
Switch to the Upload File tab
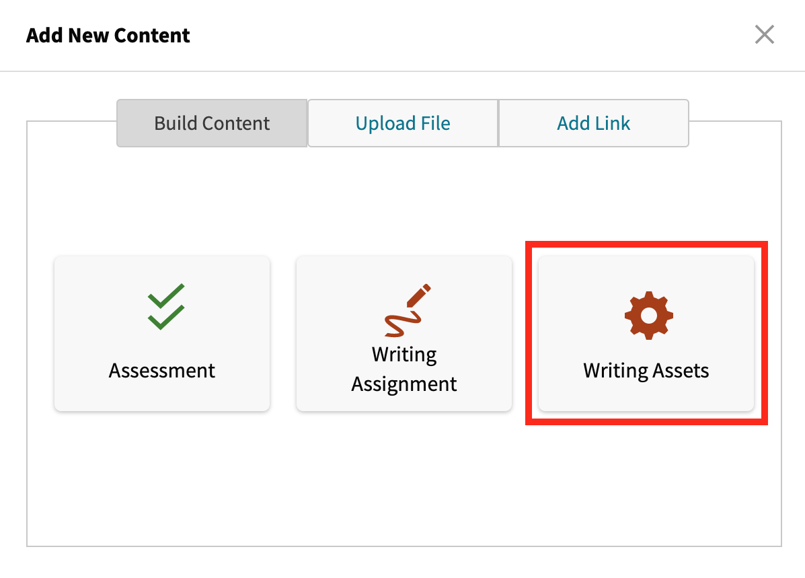pos(402,123)
